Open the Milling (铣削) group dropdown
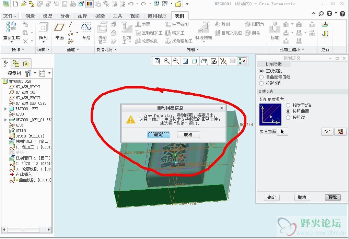Image resolution: width=349 pixels, height=239 pixels. pos(193,50)
